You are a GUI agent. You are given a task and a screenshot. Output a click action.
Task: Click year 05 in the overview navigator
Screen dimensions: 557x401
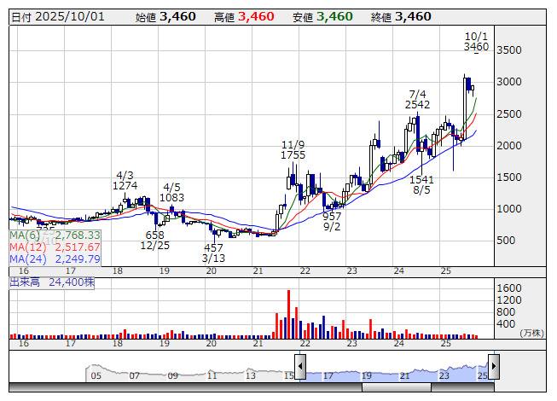pyautogui.click(x=96, y=375)
